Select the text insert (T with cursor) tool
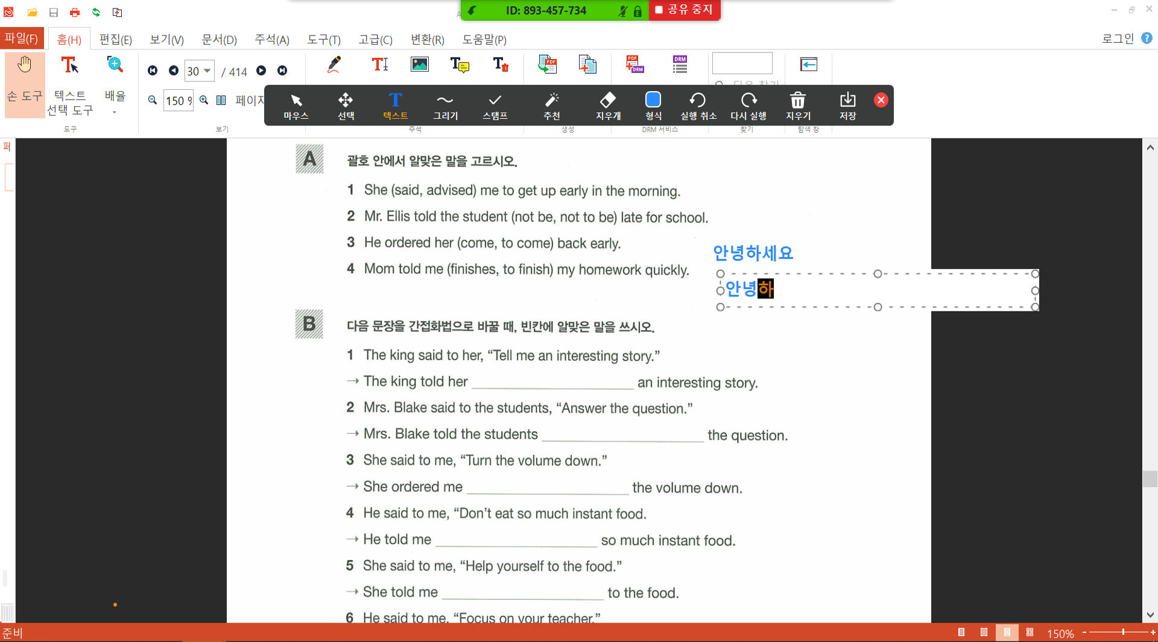Screen dimensions: 1158x642 (379, 65)
